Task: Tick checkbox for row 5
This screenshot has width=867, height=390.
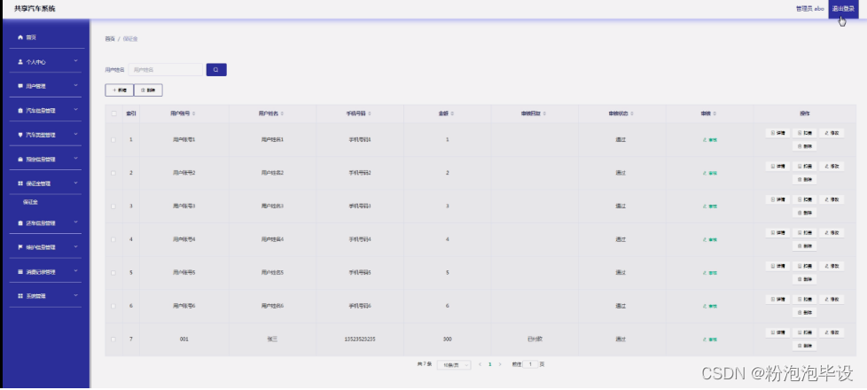Action: tap(113, 273)
